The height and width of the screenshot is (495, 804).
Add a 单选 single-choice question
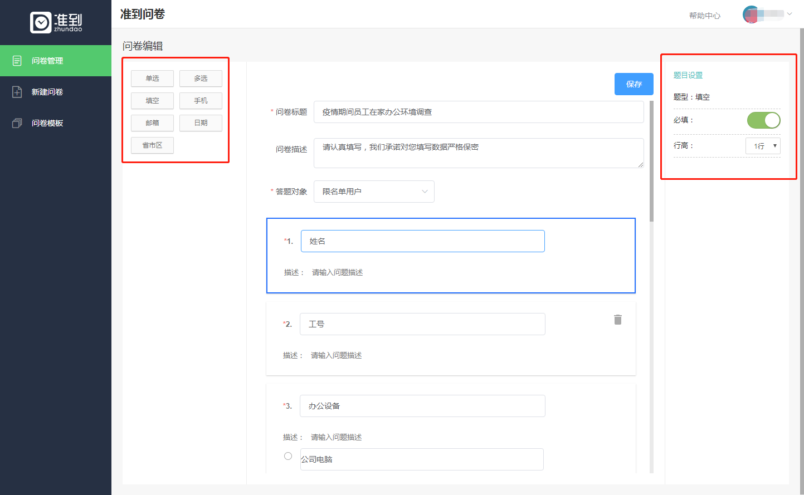pyautogui.click(x=152, y=79)
